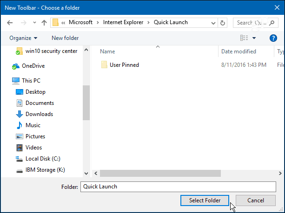
Task: Click the Cancel button
Action: pyautogui.click(x=256, y=200)
